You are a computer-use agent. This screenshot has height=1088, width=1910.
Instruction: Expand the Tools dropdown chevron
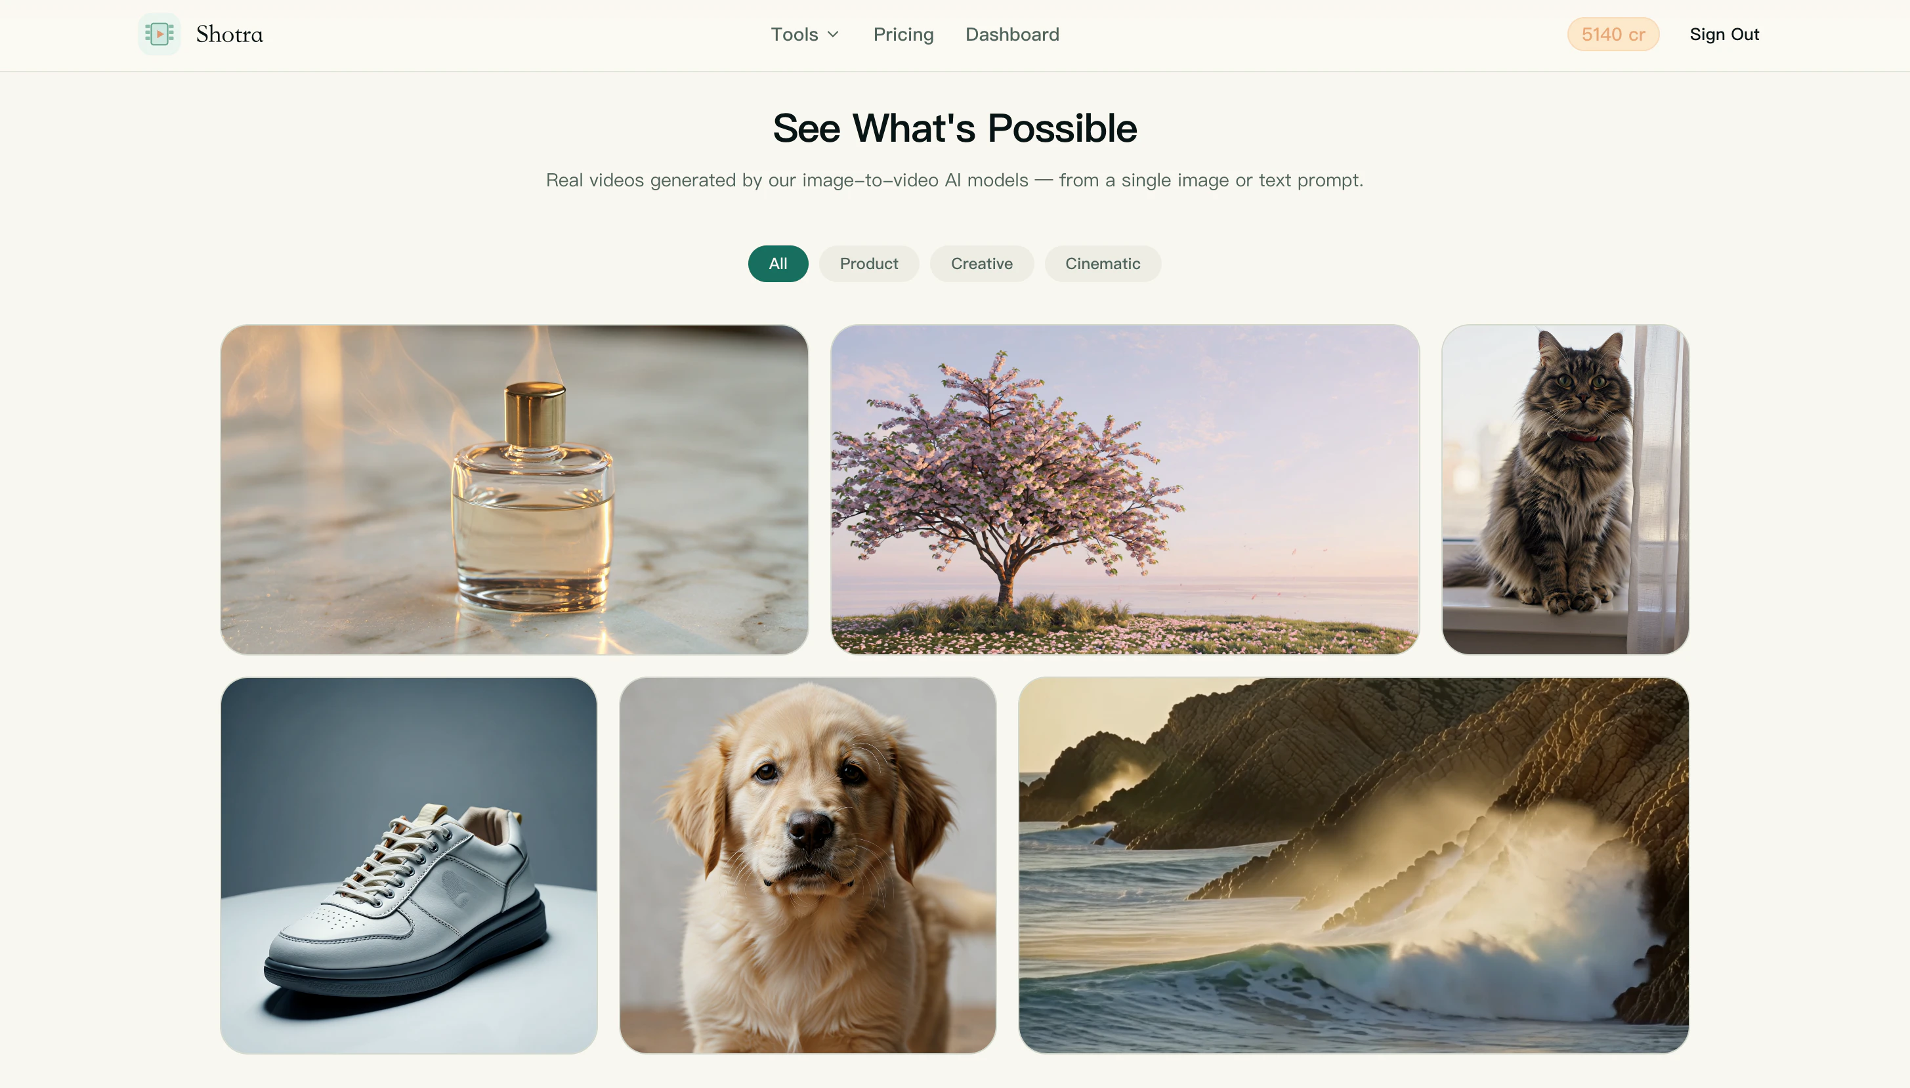pos(833,34)
